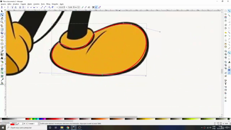
Task: Select the Selector arrow tool
Action: tap(2, 11)
